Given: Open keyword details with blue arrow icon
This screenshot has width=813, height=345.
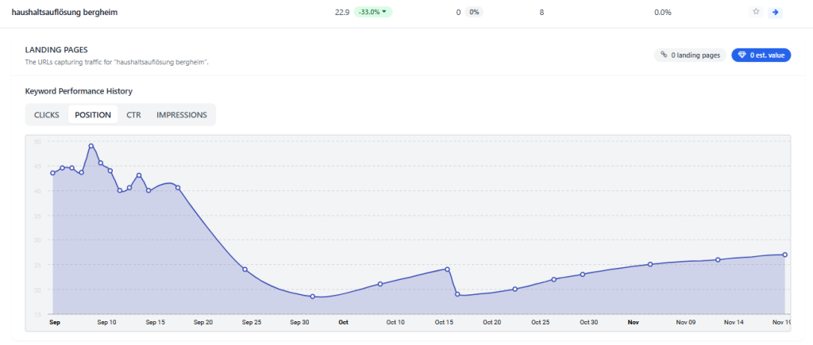Looking at the screenshot, I should pos(775,12).
